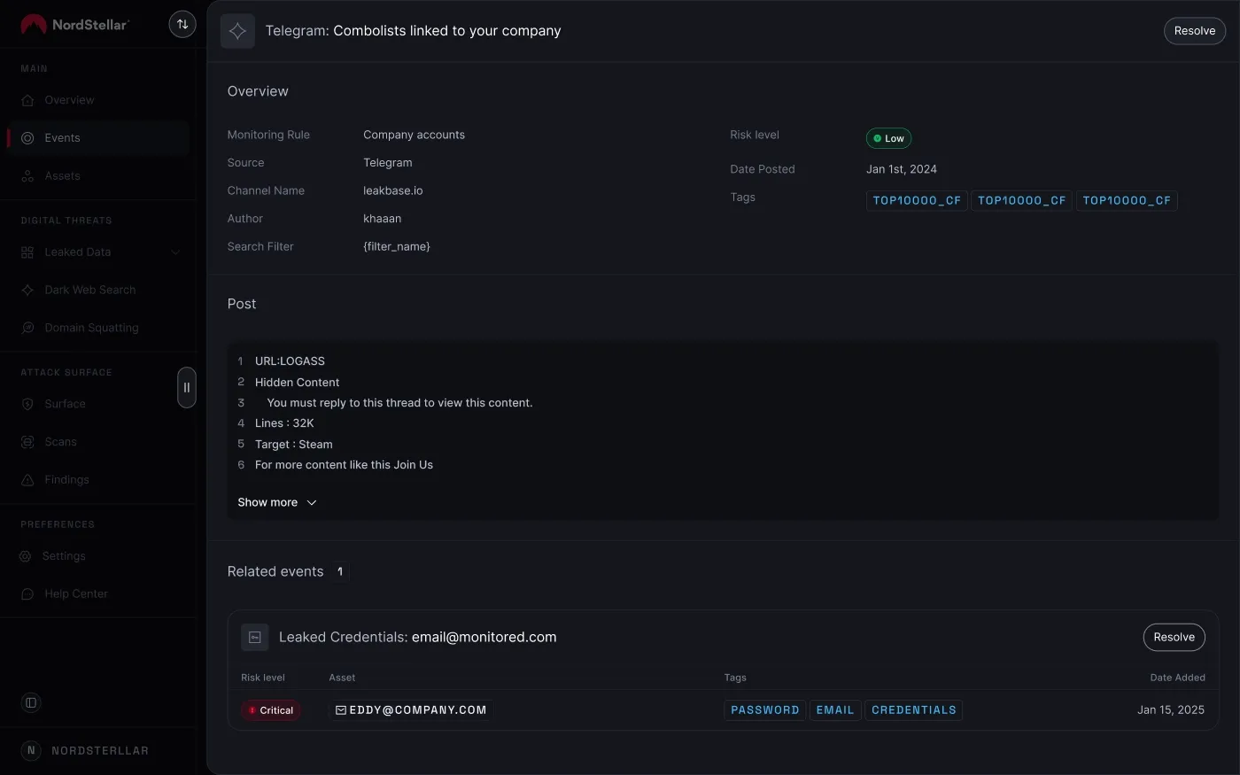This screenshot has width=1240, height=775.
Task: Click Resolve on the Telegram event
Action: point(1194,30)
